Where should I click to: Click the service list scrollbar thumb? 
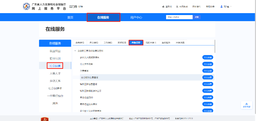coord(215,46)
